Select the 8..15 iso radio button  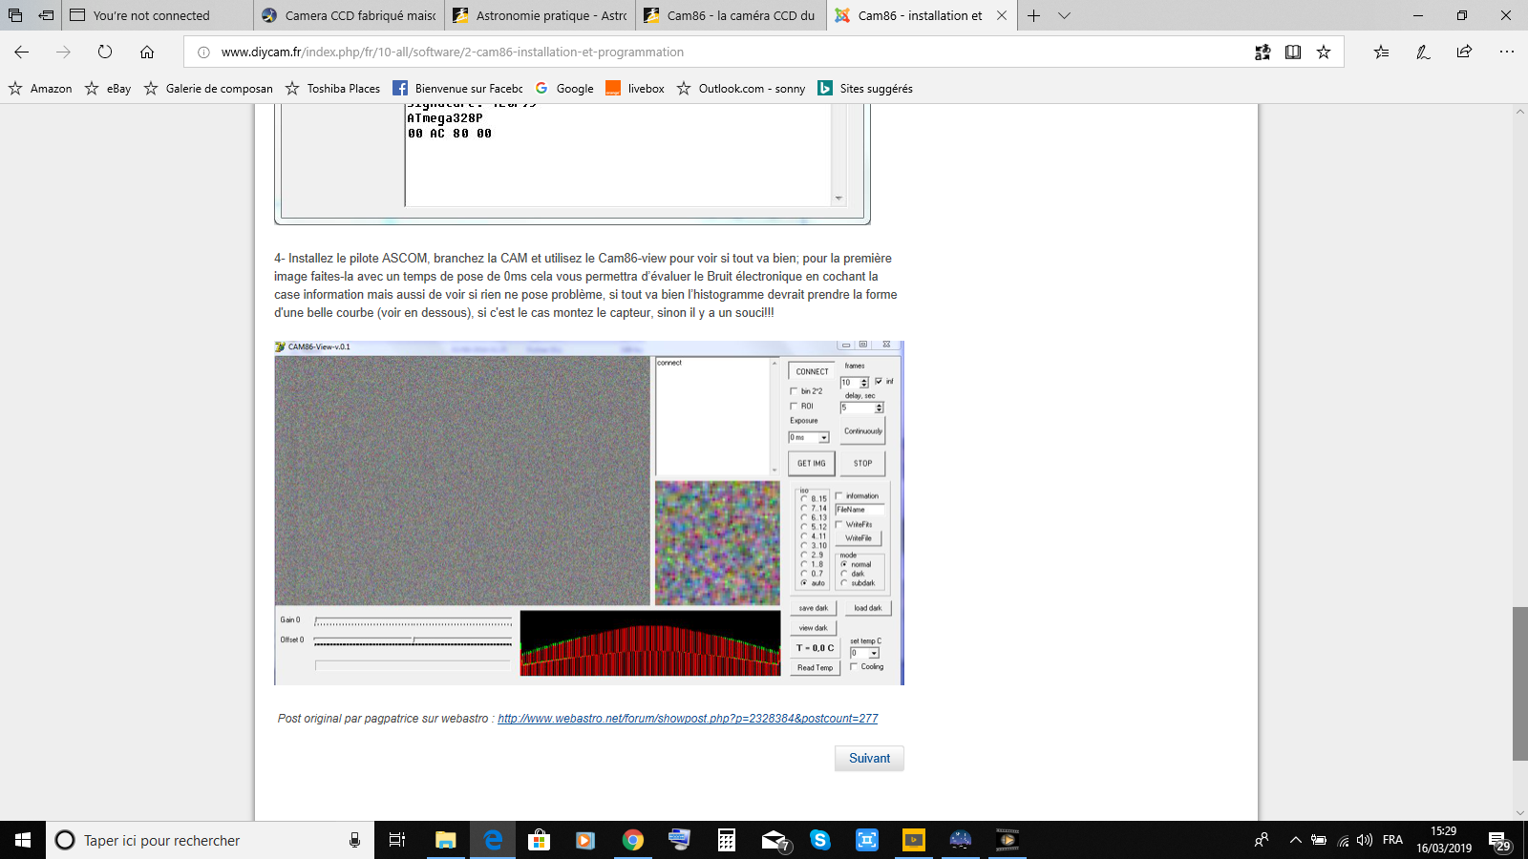point(804,499)
